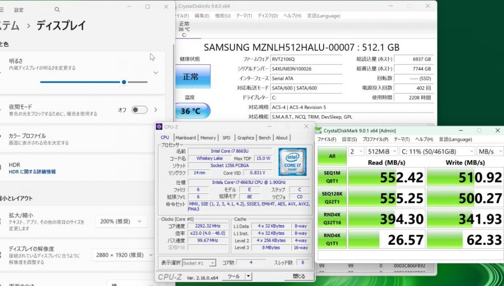Image resolution: width=504 pixels, height=286 pixels.
Task: Open CrystalDiskInfo Theme (テーマ) menu
Action: (244, 16)
